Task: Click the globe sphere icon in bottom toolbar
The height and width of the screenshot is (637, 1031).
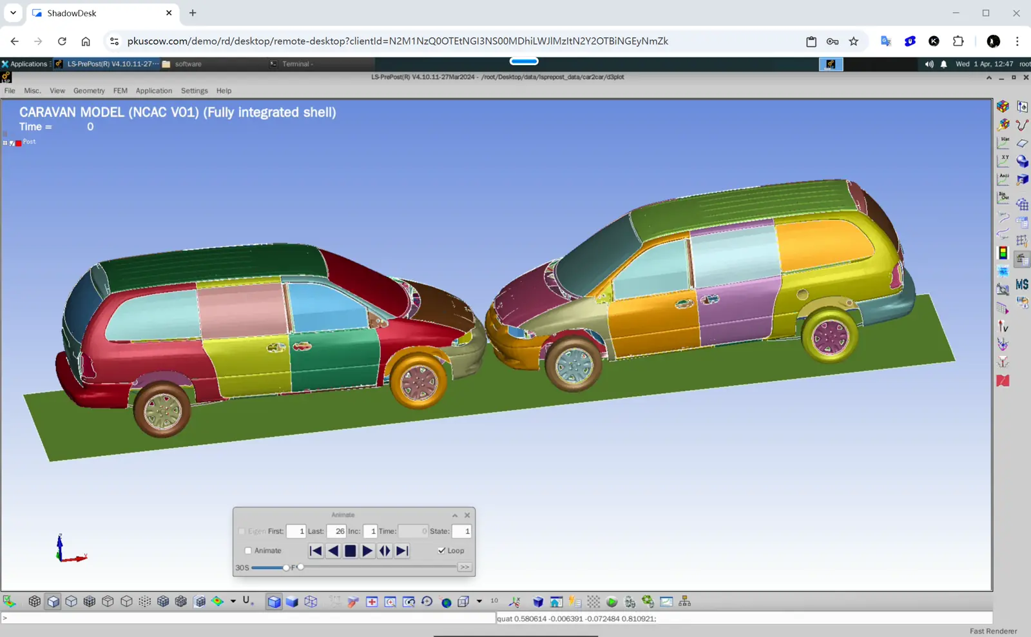Action: [x=446, y=602]
